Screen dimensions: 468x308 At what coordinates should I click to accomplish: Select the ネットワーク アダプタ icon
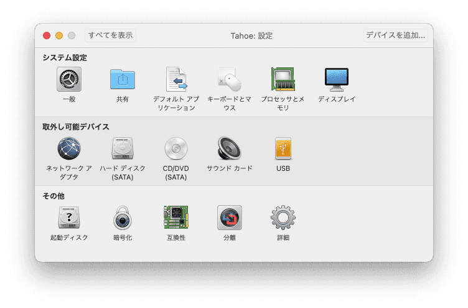pyautogui.click(x=69, y=148)
